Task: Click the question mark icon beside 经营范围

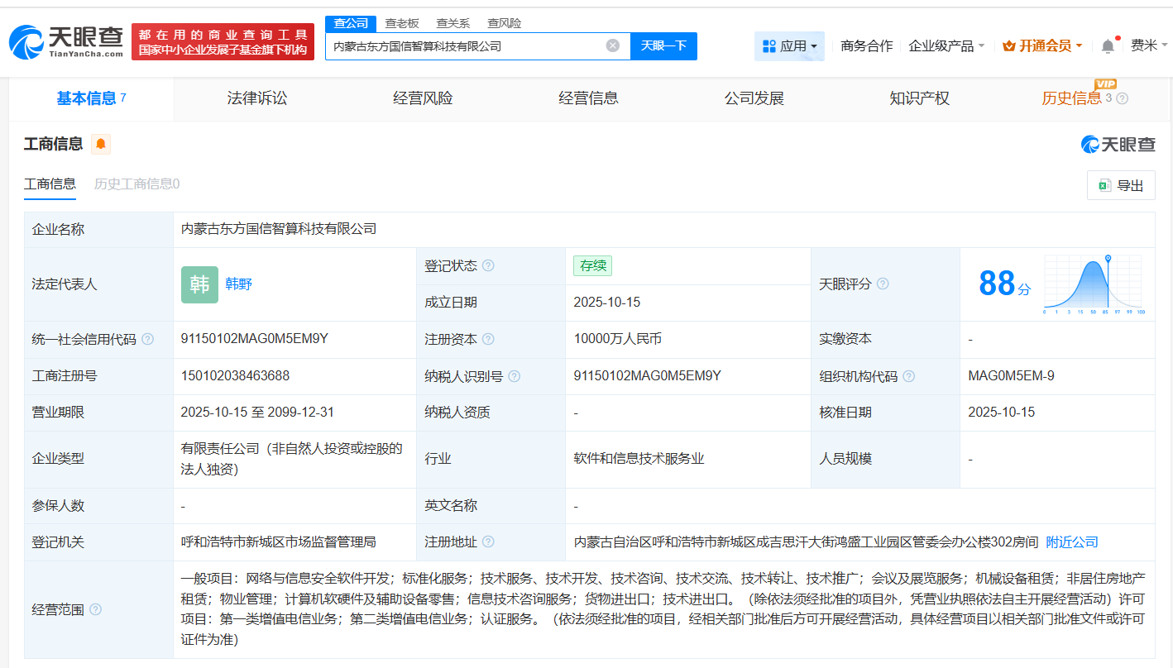Action: pyautogui.click(x=95, y=608)
